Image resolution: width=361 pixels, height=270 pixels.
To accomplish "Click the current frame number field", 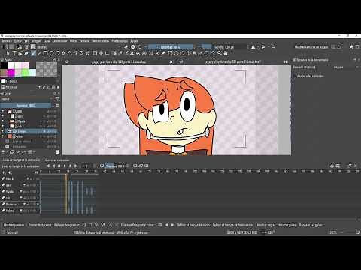I will pos(88,166).
